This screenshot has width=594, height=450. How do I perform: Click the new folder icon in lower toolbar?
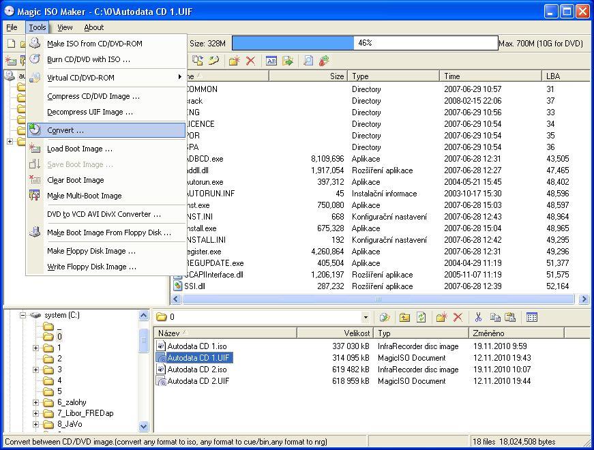[x=441, y=318]
